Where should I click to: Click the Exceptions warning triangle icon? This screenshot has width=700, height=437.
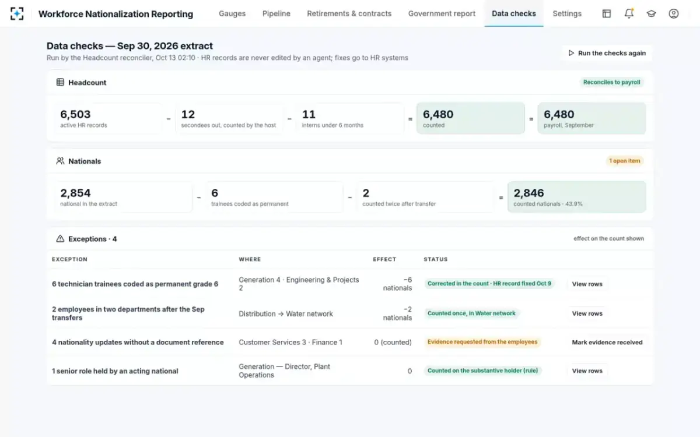[60, 239]
